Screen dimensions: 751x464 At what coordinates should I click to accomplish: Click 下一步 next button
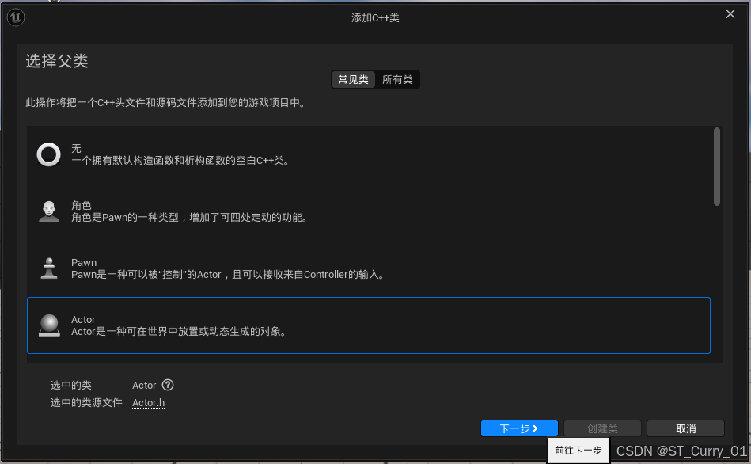pos(519,428)
